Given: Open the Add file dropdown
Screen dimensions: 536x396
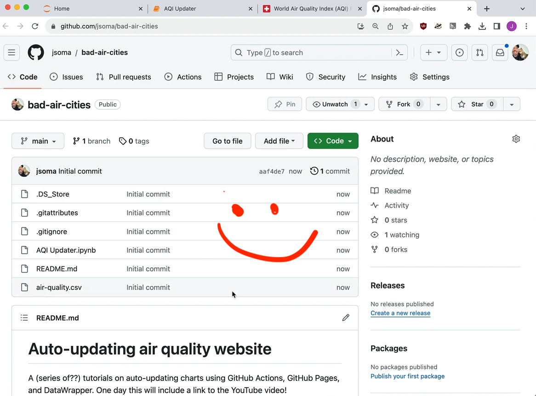Looking at the screenshot, I should (279, 141).
